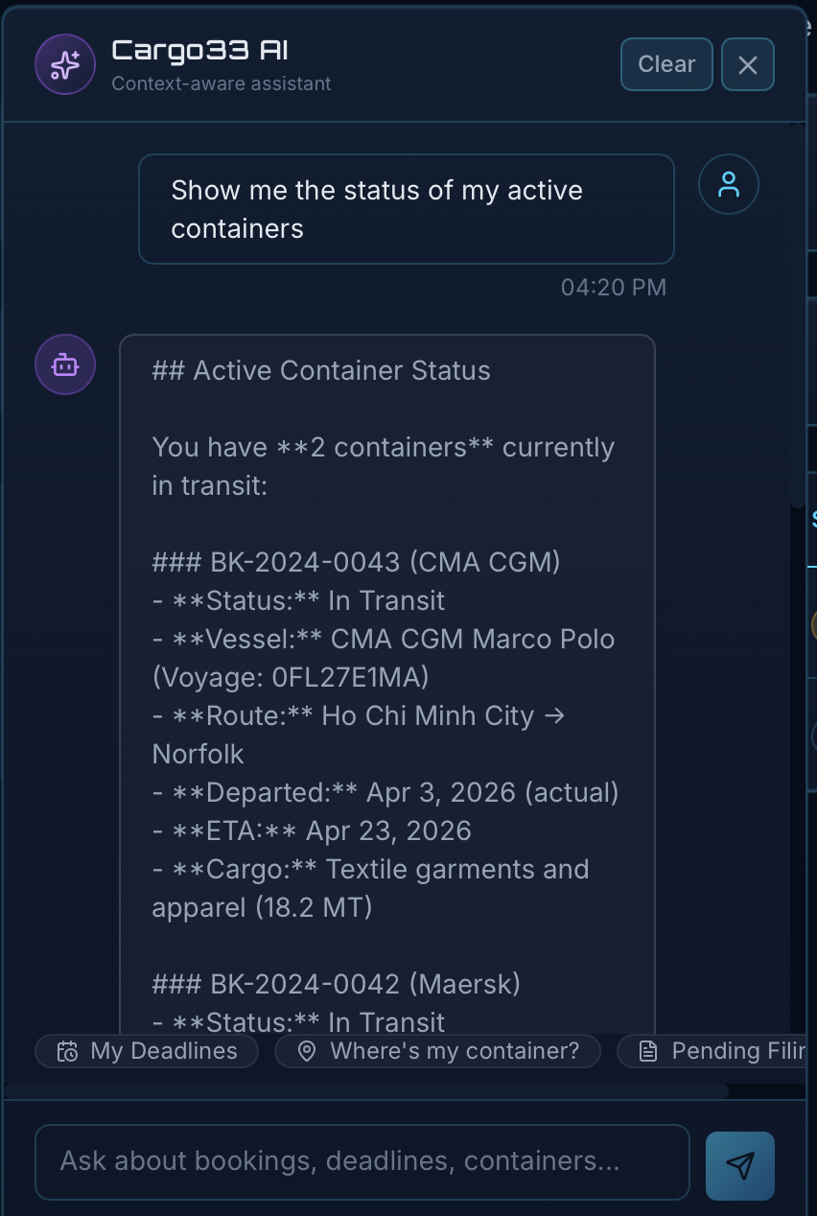817x1216 pixels.
Task: Click the user profile avatar icon
Action: click(x=729, y=184)
